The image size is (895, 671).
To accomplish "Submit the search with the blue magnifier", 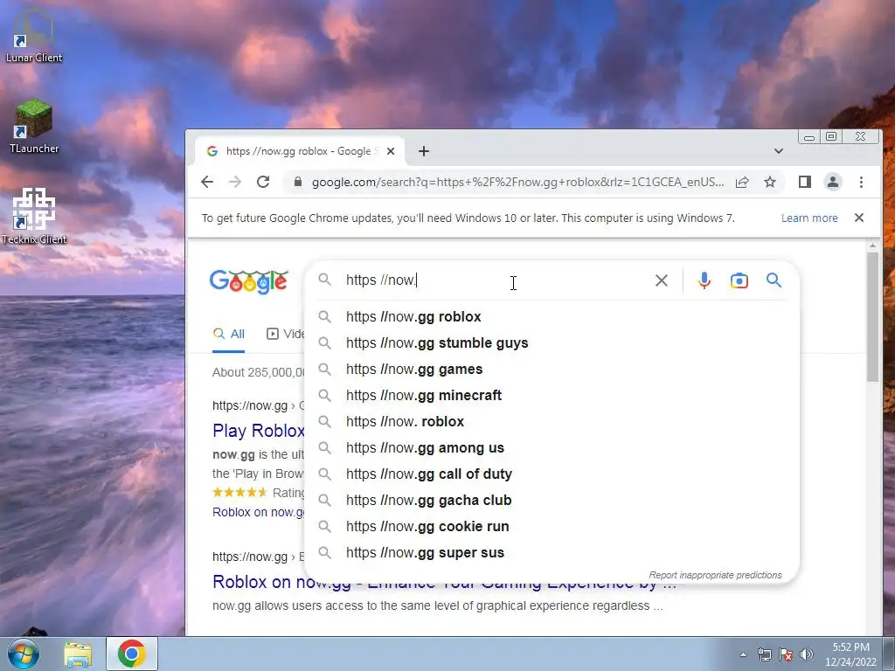I will [x=774, y=280].
